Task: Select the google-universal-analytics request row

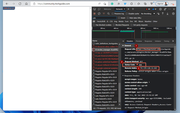Action: click(x=105, y=68)
